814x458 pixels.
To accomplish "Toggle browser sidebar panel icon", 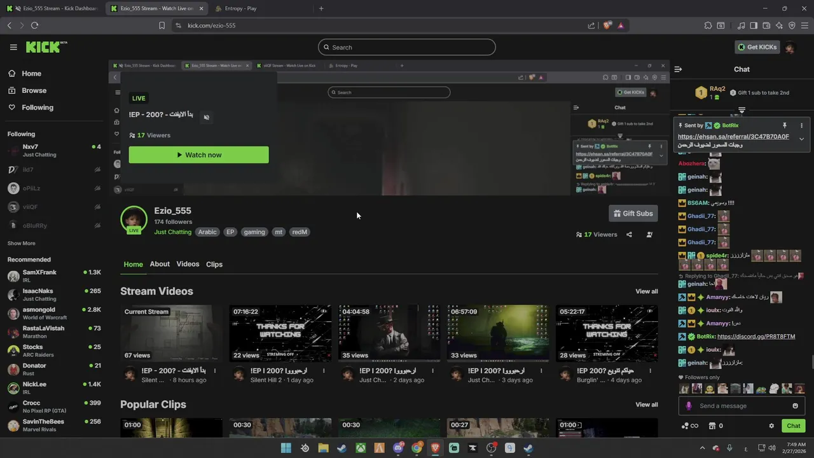I will 754,25.
